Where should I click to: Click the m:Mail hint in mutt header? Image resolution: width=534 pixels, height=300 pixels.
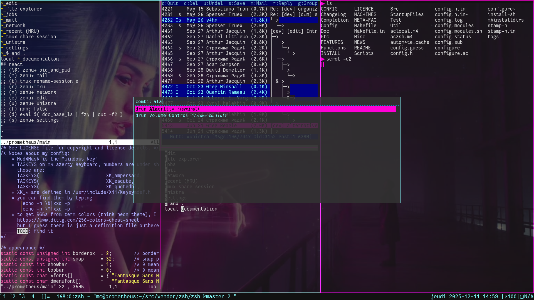click(259, 3)
